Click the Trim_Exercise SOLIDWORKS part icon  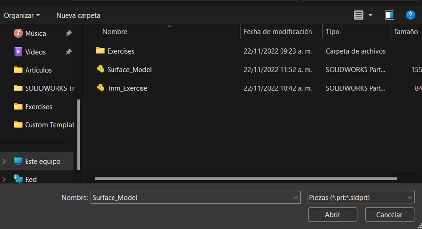[100, 88]
